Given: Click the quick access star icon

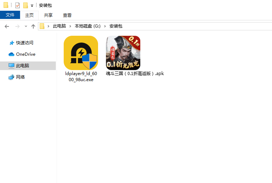Looking at the screenshot, I should coord(11,43).
